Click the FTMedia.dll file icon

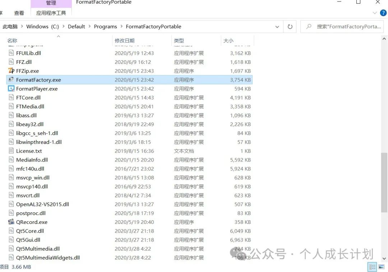click(11, 106)
